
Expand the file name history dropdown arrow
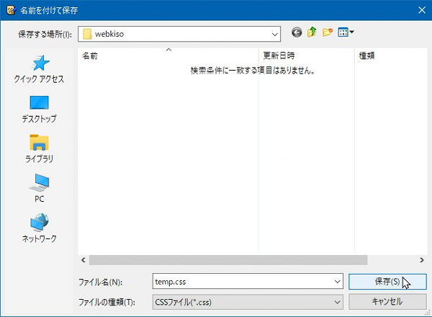[x=337, y=282]
